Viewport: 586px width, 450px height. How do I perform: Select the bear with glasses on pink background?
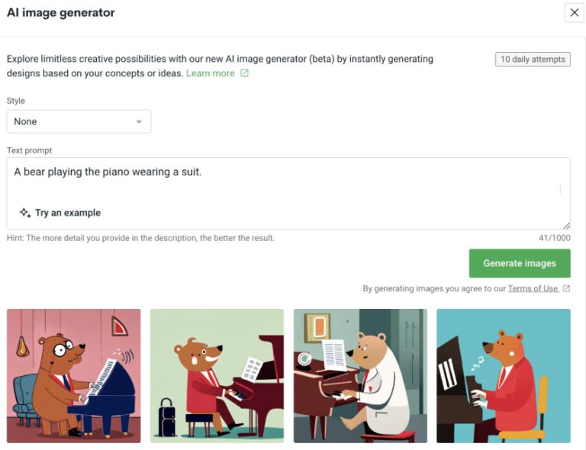pyautogui.click(x=73, y=376)
